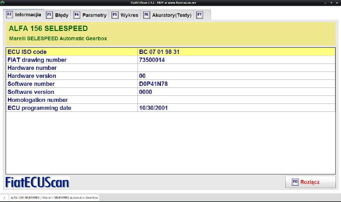Close the FiatECUScan window
This screenshot has width=341, height=202.
click(x=337, y=3)
